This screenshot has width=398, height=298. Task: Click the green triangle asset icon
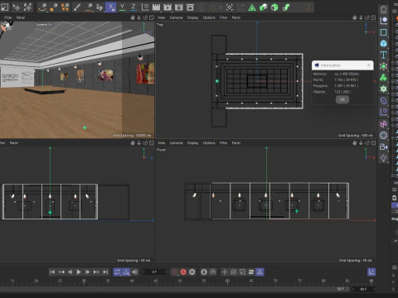(252, 7)
